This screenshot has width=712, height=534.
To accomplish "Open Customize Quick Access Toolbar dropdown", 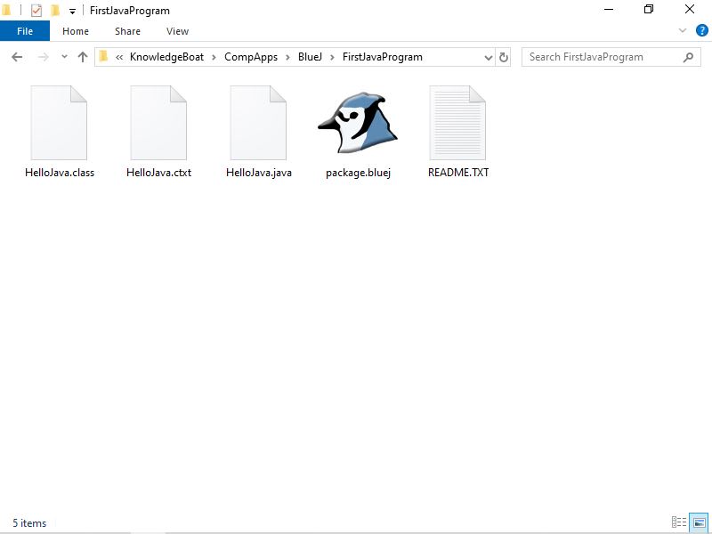I will (72, 12).
